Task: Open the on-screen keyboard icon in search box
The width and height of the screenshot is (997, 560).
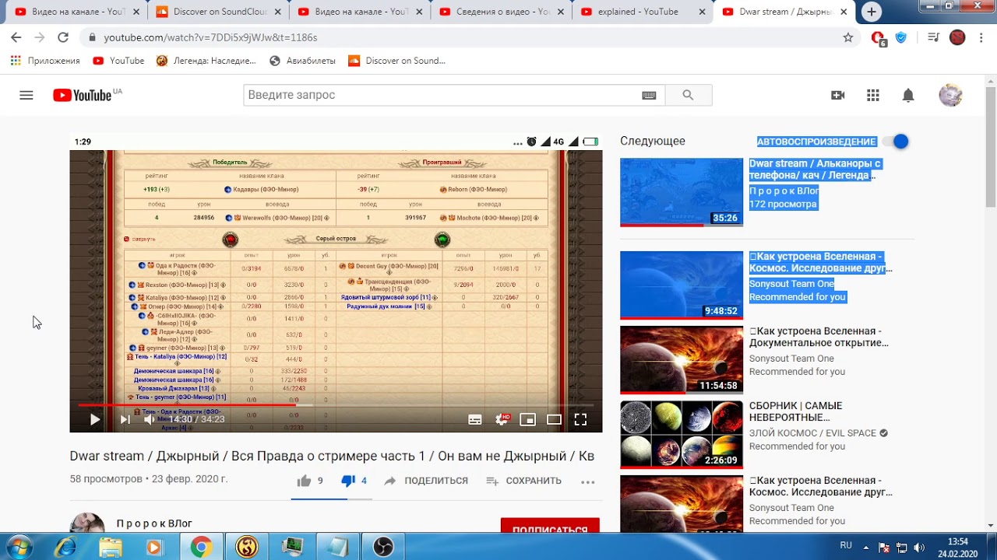Action: (649, 95)
